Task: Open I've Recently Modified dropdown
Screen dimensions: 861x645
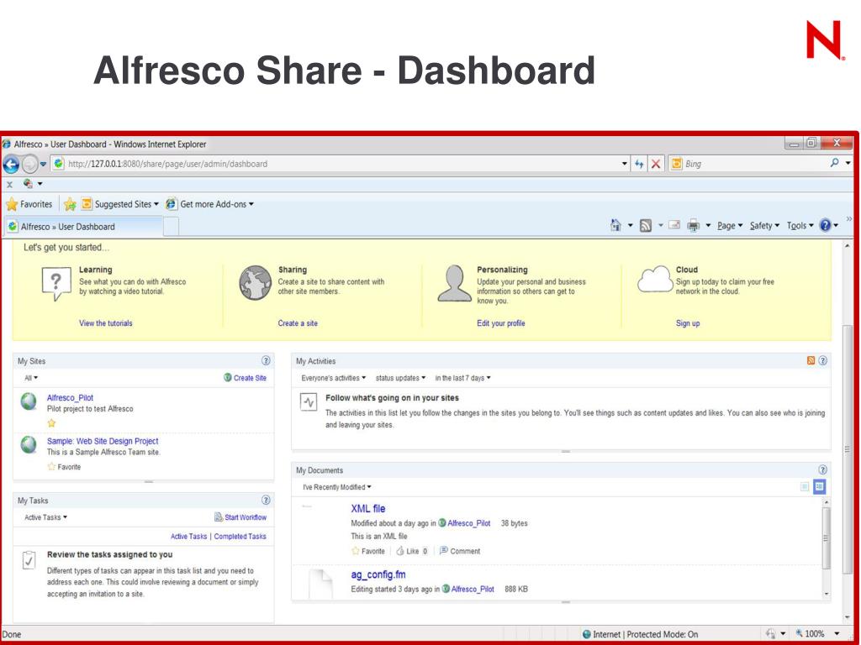Action: (x=336, y=487)
